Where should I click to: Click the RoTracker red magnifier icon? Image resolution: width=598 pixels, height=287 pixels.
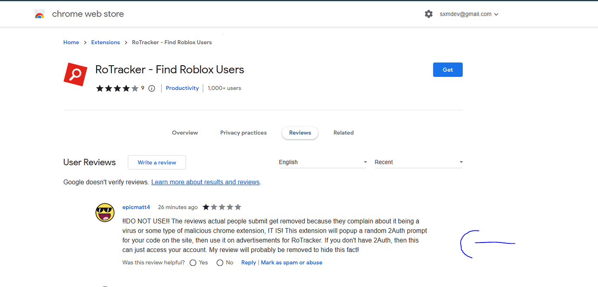point(75,74)
